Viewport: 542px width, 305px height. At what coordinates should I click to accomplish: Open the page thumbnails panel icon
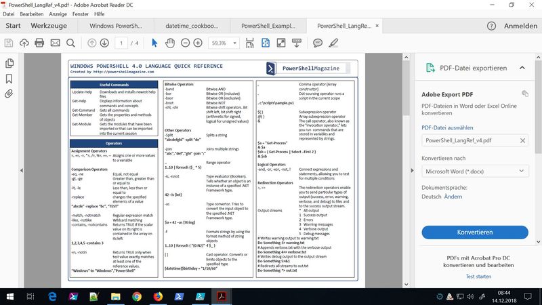click(9, 63)
